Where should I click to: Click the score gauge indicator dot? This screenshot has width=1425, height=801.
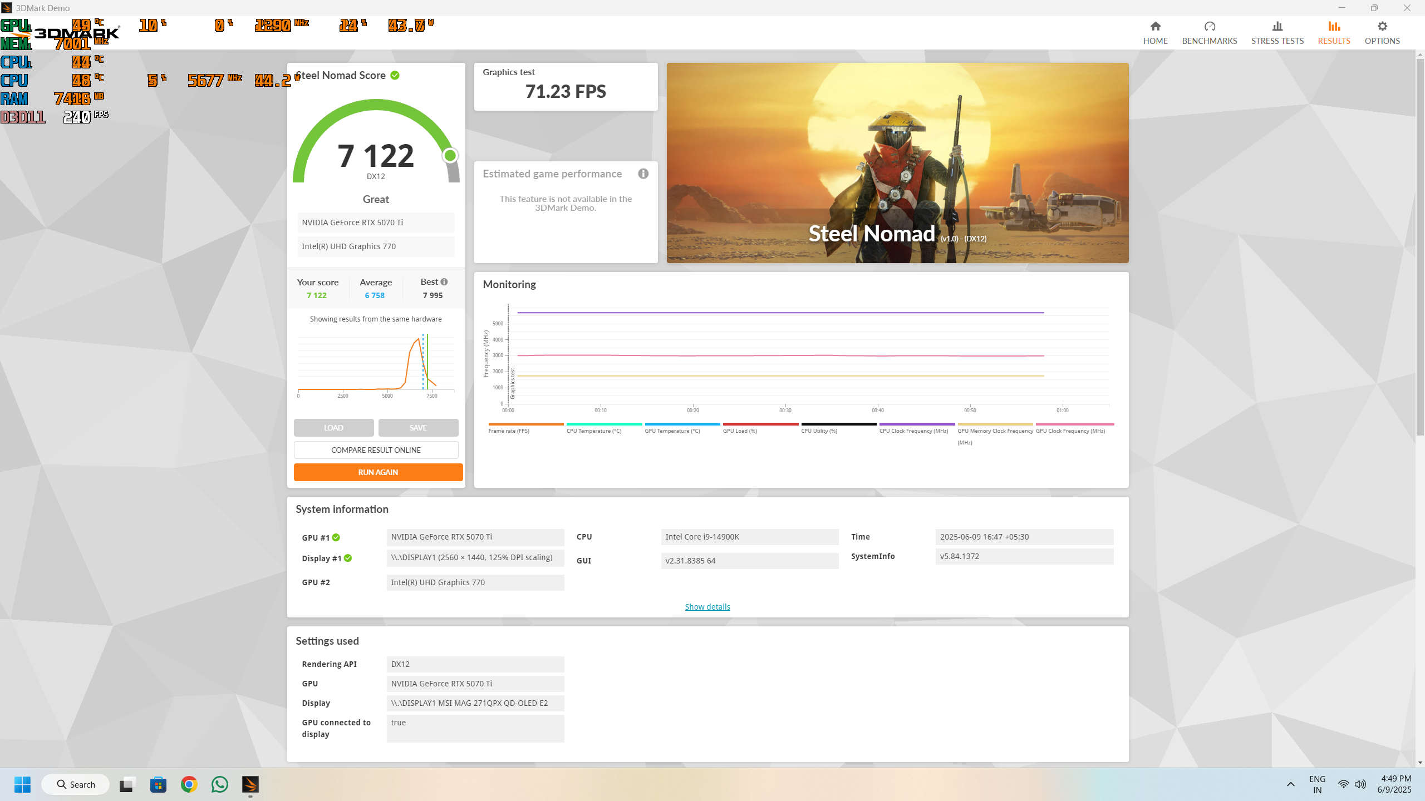pos(450,156)
